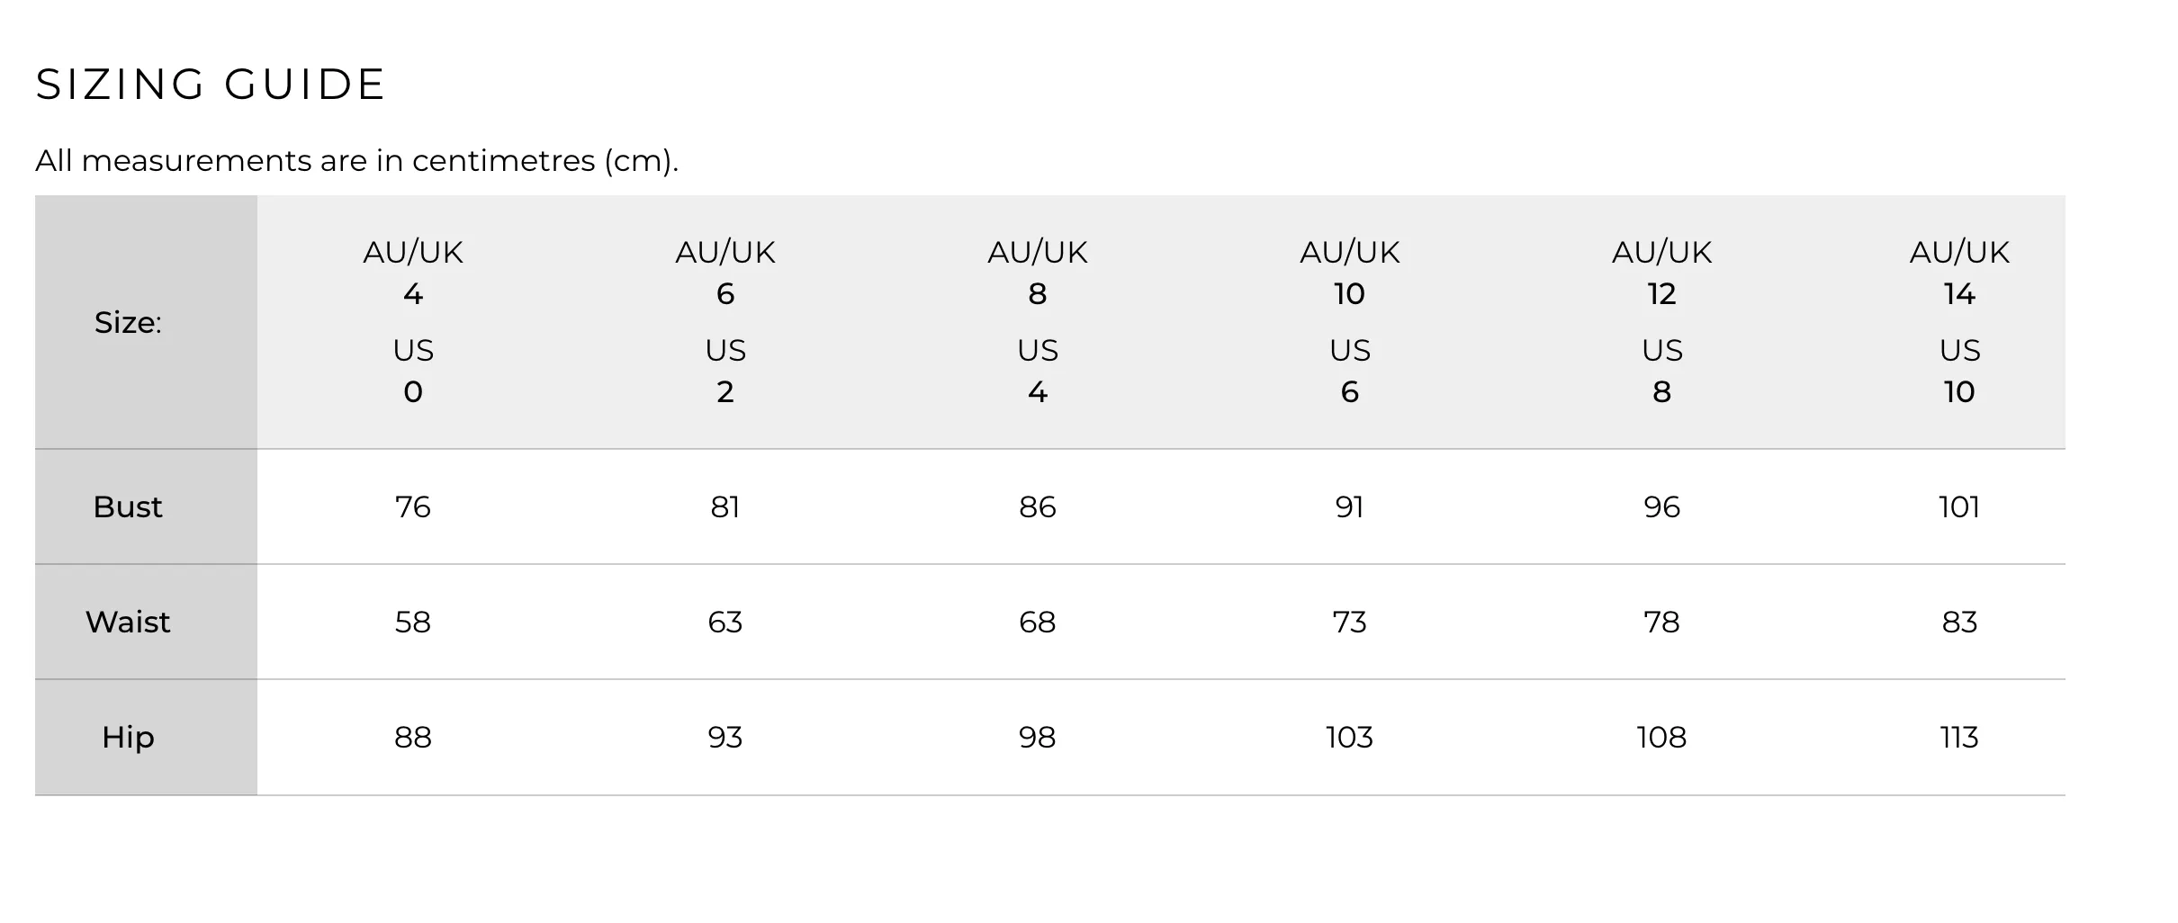Click hip value 98
The width and height of the screenshot is (2178, 923).
[1038, 738]
